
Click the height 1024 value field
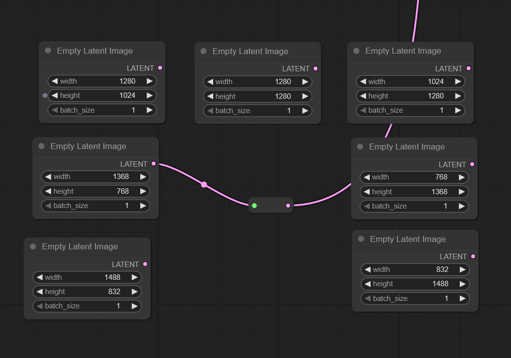click(x=102, y=95)
